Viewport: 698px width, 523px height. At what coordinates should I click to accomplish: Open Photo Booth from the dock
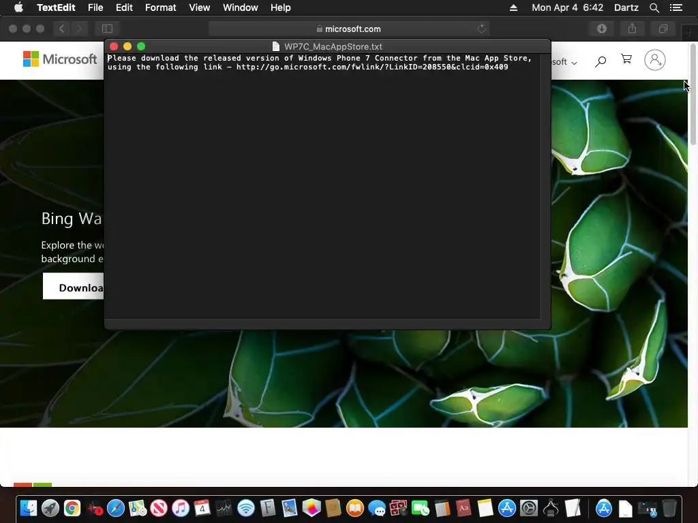click(x=398, y=508)
